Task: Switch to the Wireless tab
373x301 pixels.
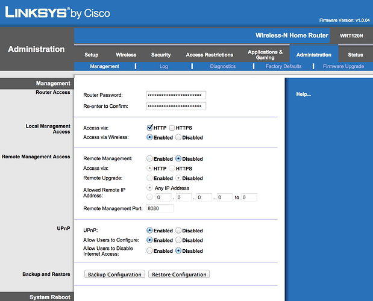Action: coord(126,55)
